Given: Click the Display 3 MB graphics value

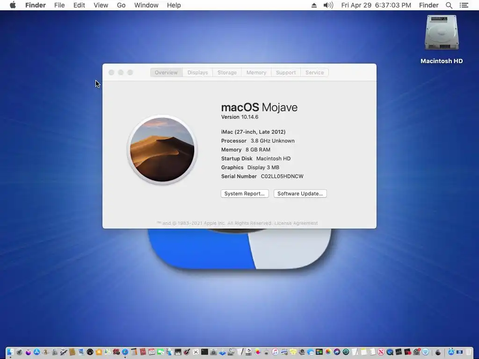Looking at the screenshot, I should [263, 167].
